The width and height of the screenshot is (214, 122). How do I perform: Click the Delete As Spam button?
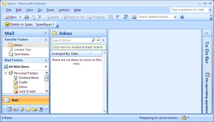click(x=19, y=24)
